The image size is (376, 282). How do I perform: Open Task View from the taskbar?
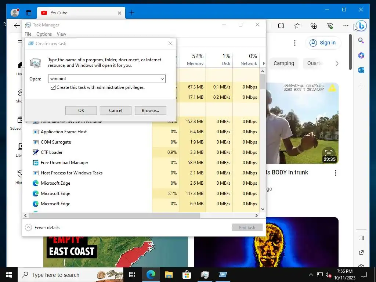tap(132, 275)
